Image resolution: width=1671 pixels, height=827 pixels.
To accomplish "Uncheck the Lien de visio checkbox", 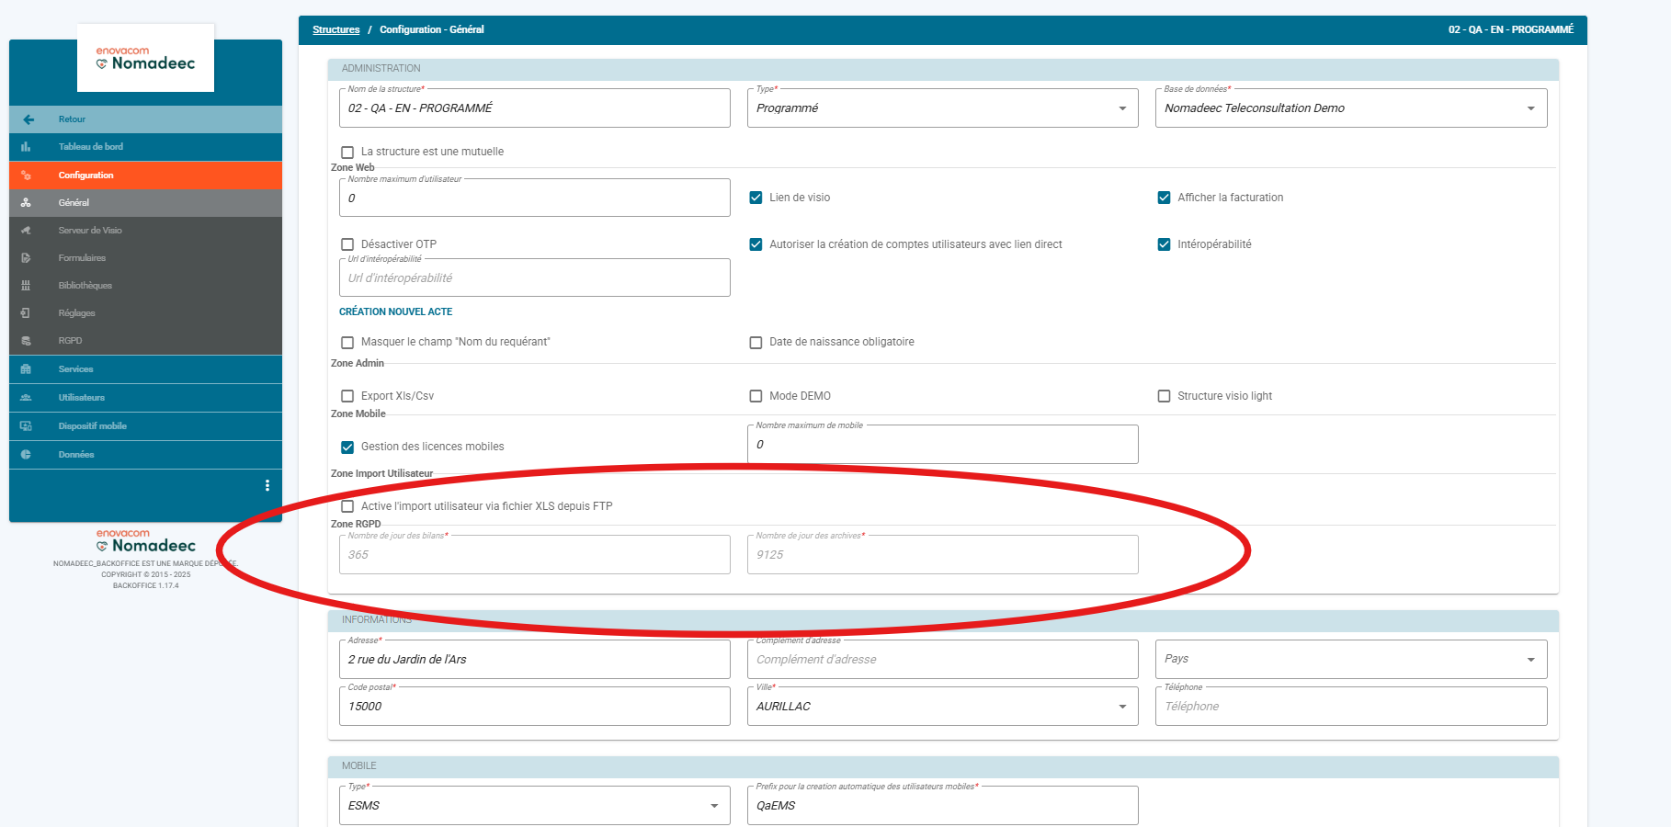I will [x=756, y=198].
